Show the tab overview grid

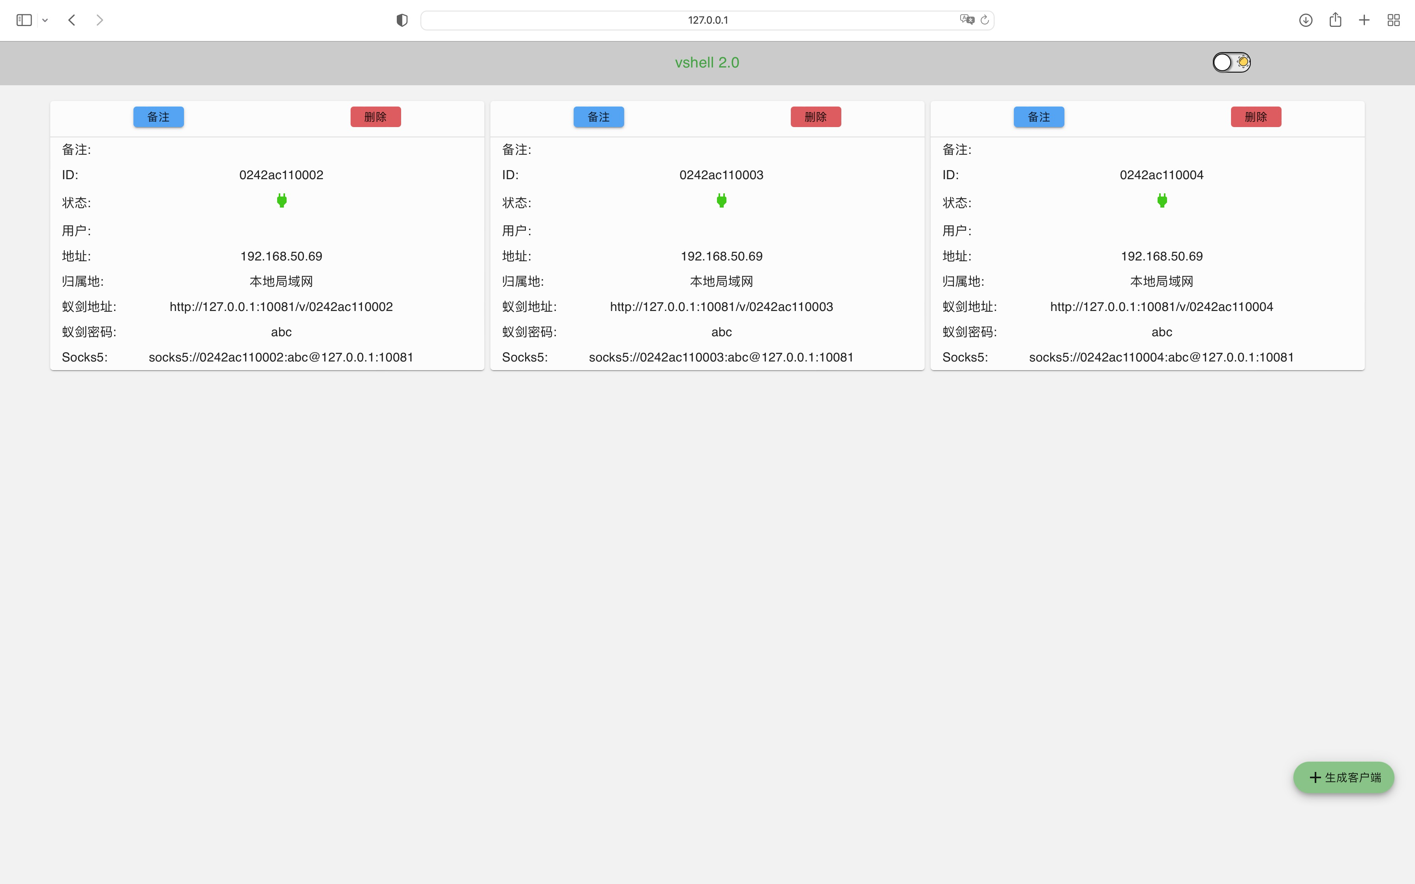tap(1393, 21)
